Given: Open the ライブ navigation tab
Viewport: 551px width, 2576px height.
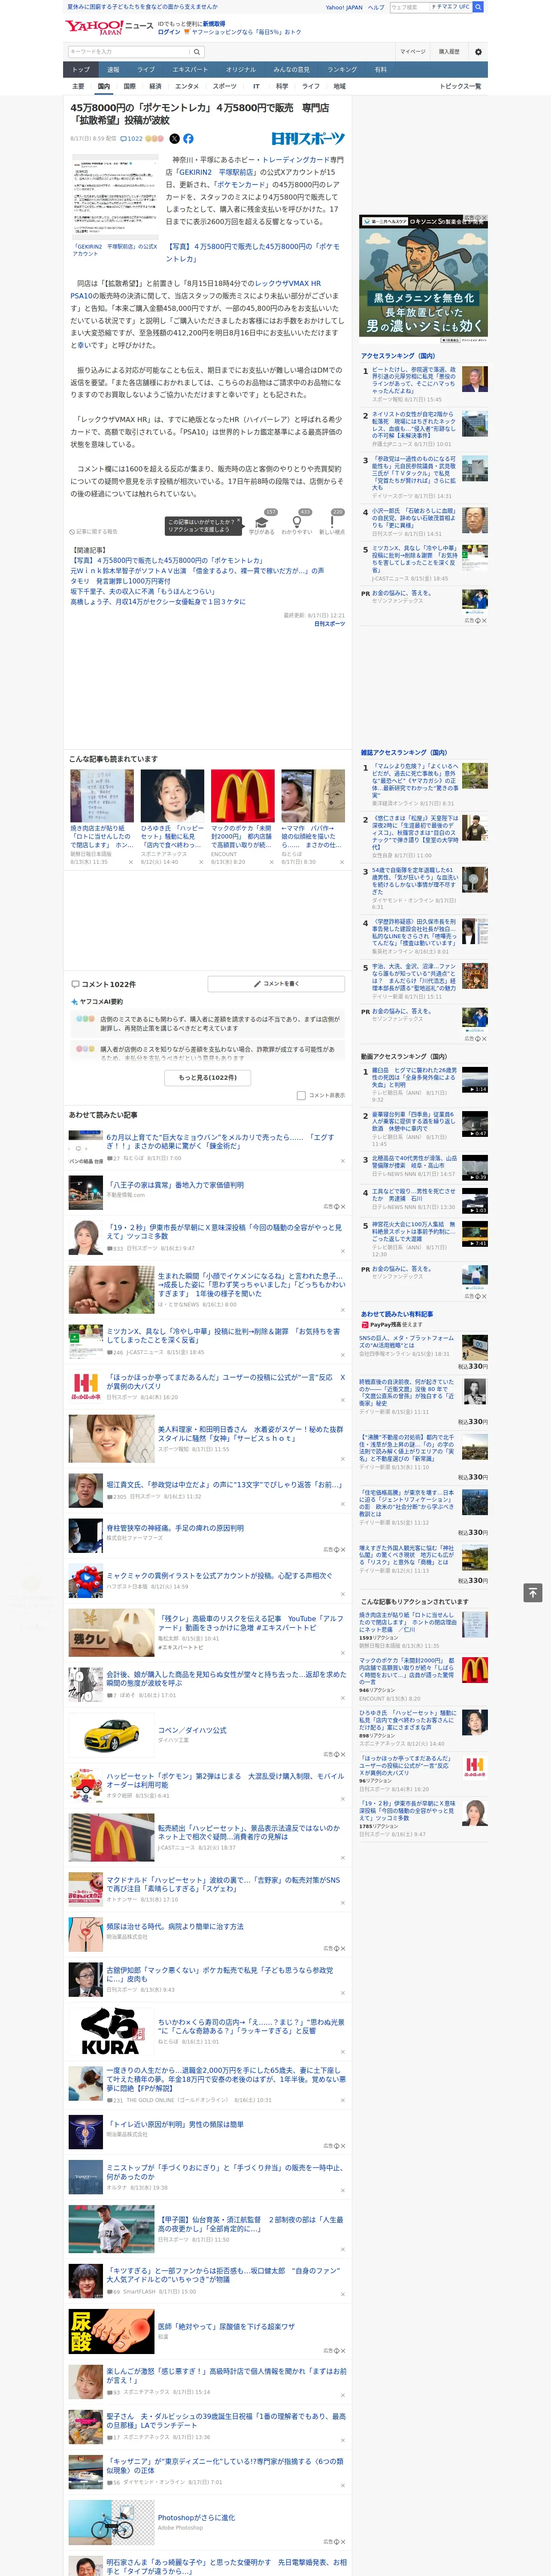Looking at the screenshot, I should [146, 70].
